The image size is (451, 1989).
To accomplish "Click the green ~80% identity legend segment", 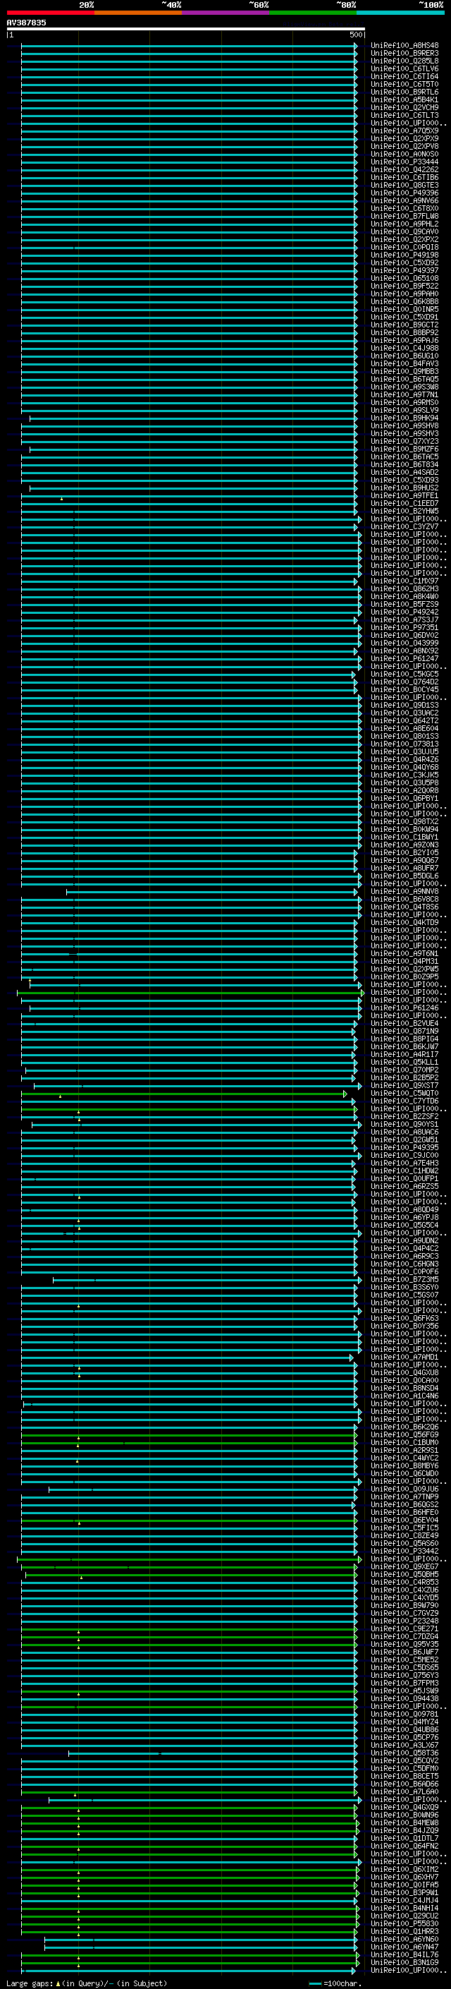I will (x=313, y=13).
